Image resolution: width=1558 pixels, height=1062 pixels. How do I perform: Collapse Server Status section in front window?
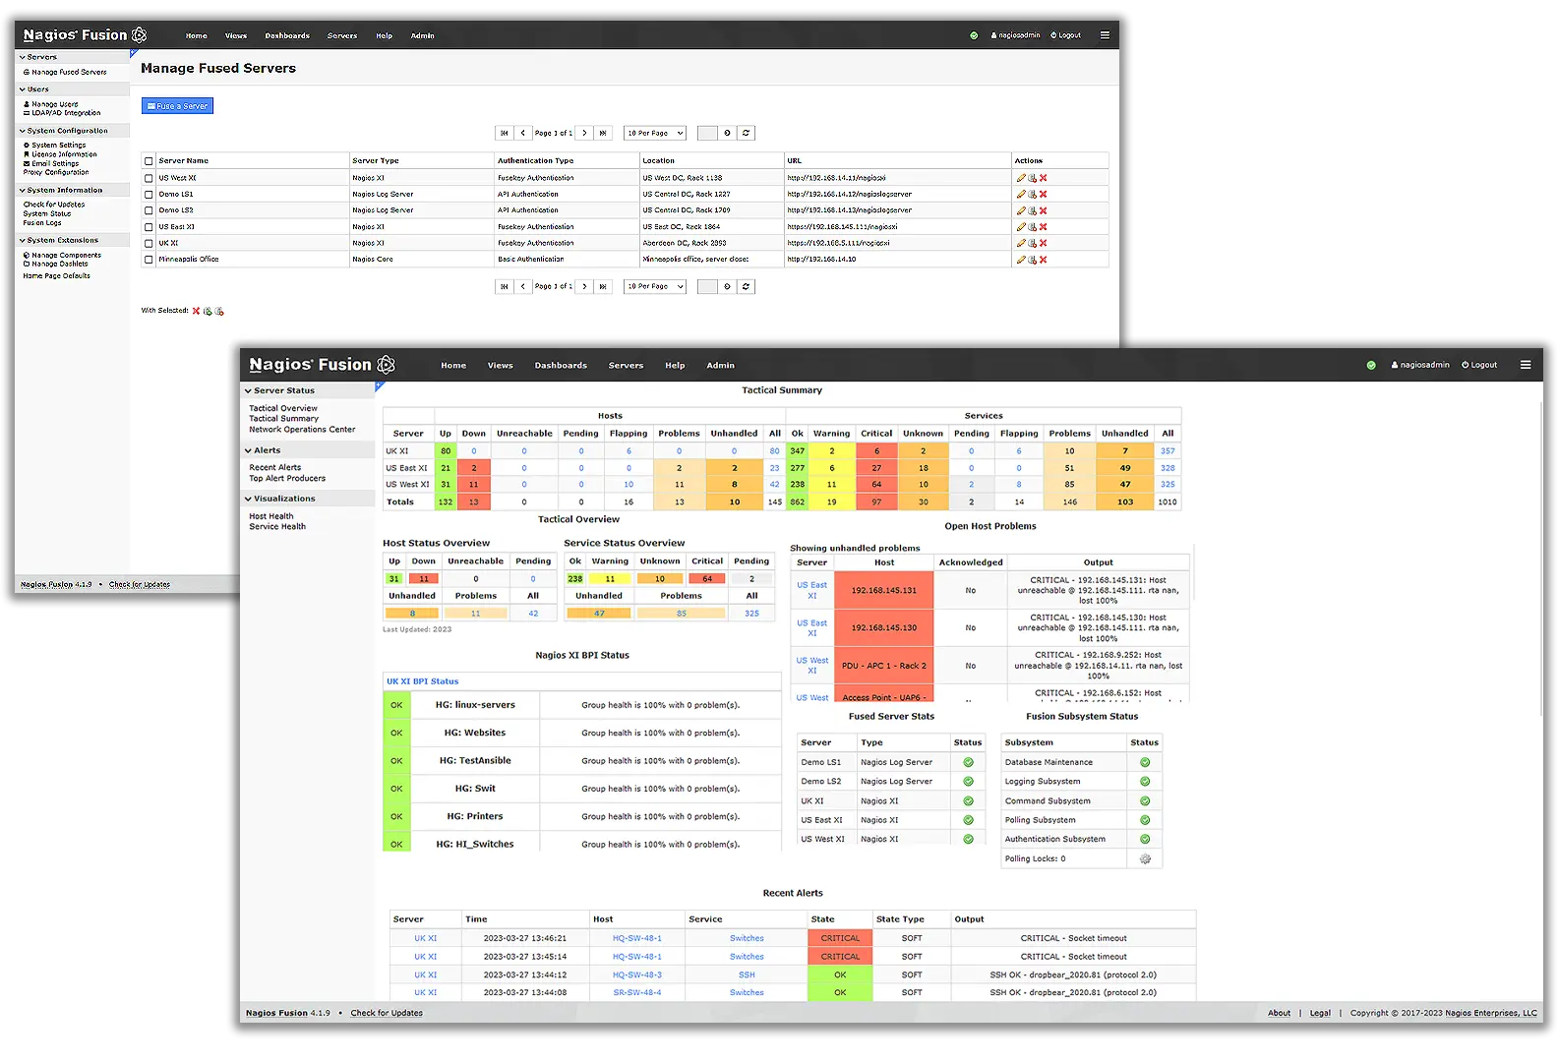(308, 390)
